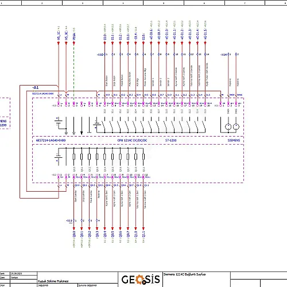Click the red arrow above I0.0 wire
This screenshot has height=287, width=287.
(104, 43)
